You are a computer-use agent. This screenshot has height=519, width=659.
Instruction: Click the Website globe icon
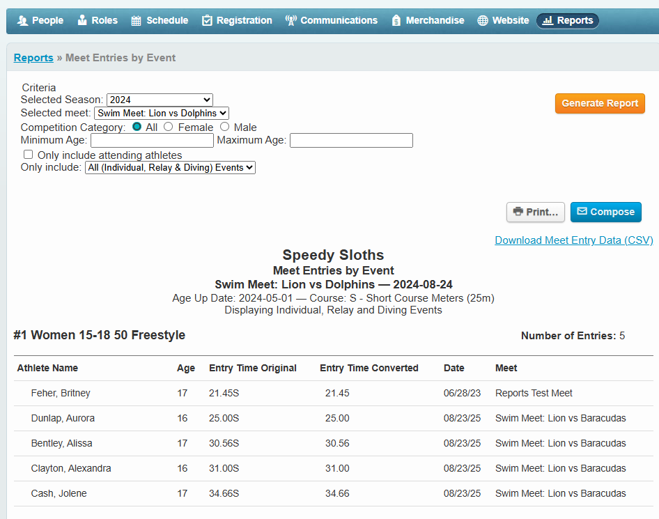point(483,21)
